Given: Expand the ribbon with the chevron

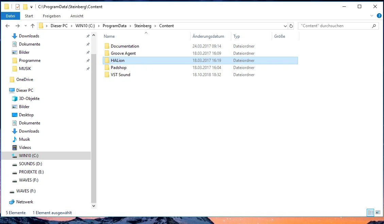Looking at the screenshot, I should 371,16.
